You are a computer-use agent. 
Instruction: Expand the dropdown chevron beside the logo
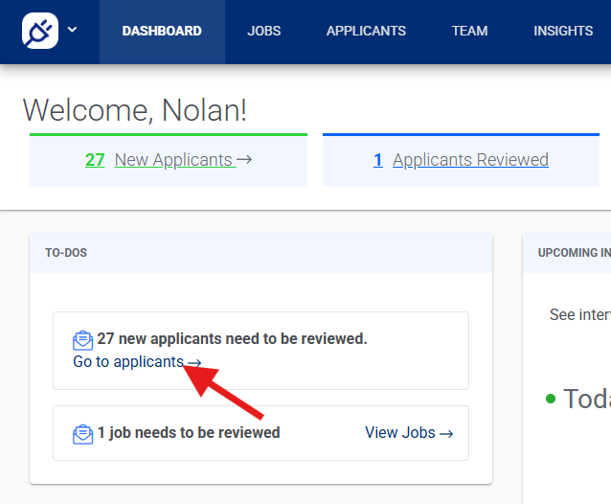tap(73, 30)
